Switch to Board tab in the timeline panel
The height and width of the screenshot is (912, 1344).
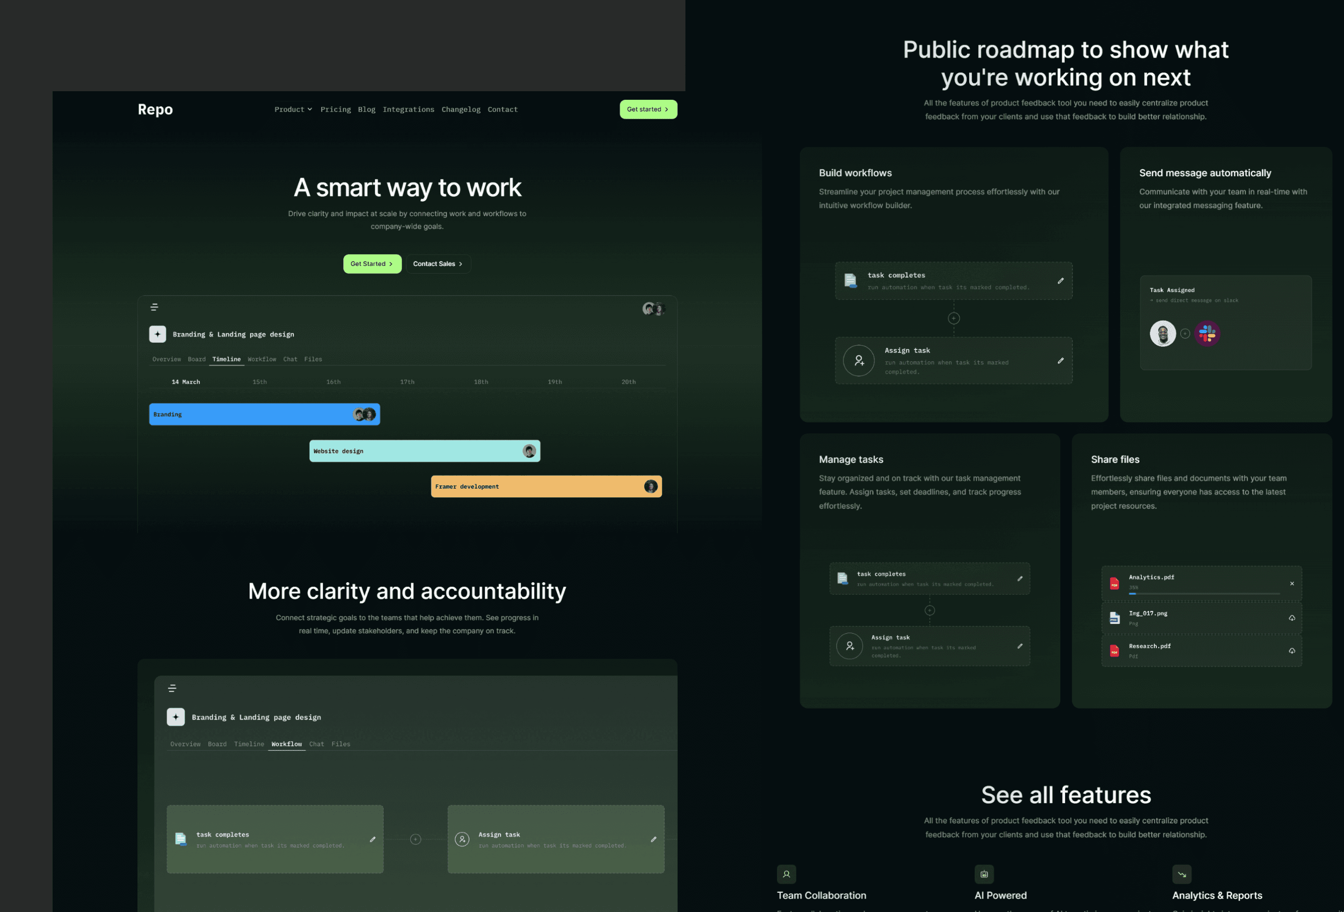point(197,359)
